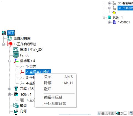Click the 毛坯 blank stock icon
Image resolution: width=133 pixels, height=116 pixels.
pyautogui.click(x=16, y=94)
